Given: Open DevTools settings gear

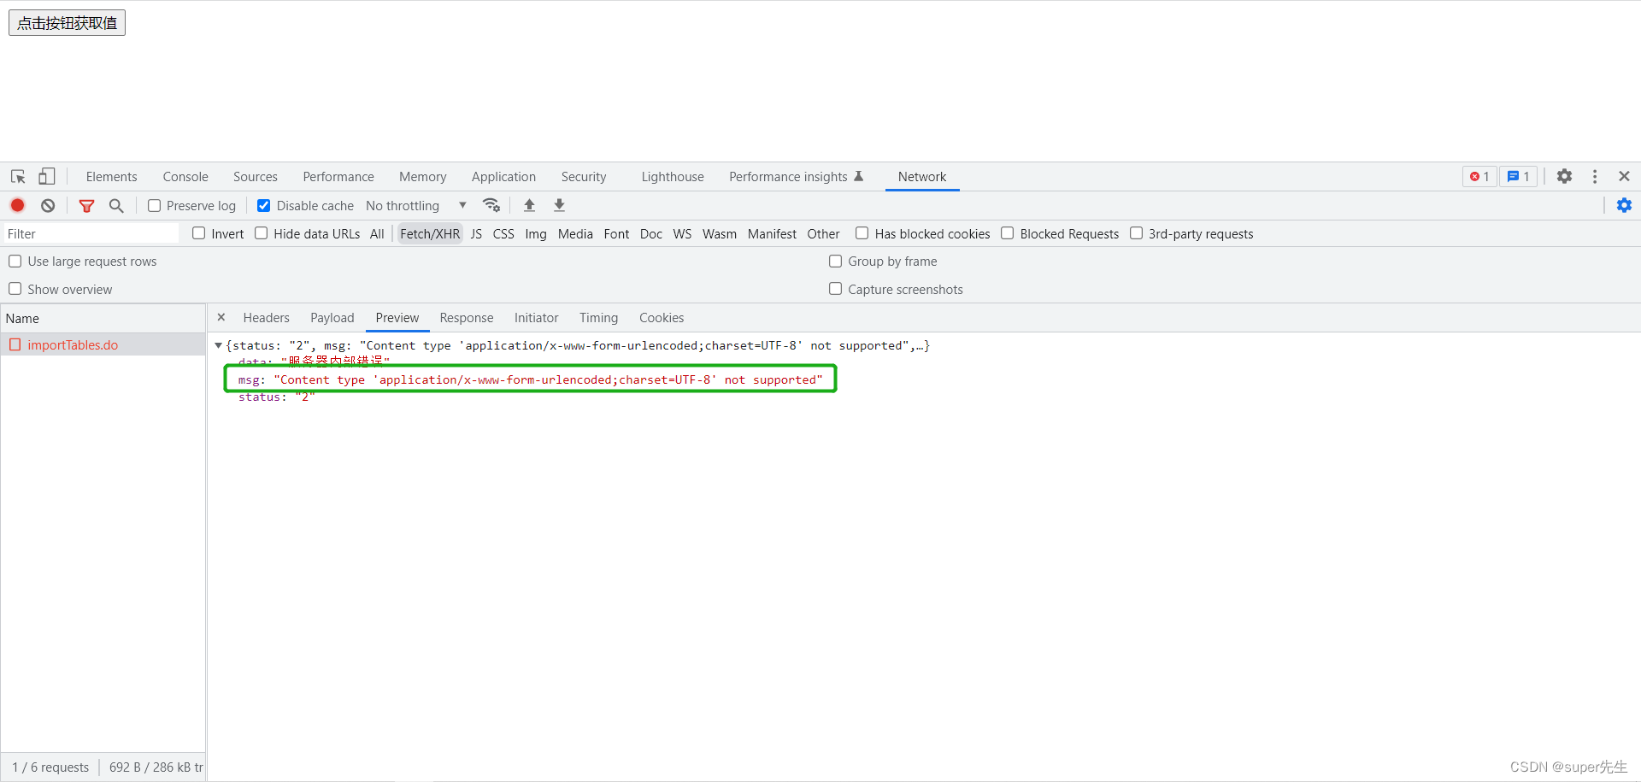Looking at the screenshot, I should tap(1565, 176).
